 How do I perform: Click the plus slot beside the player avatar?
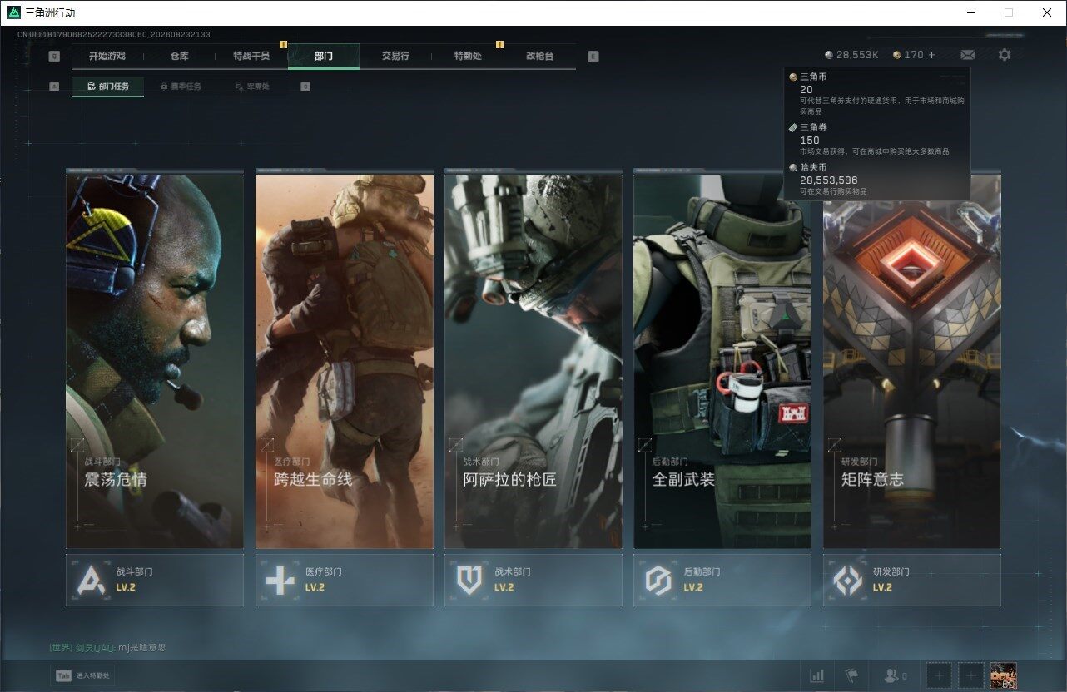(x=970, y=675)
